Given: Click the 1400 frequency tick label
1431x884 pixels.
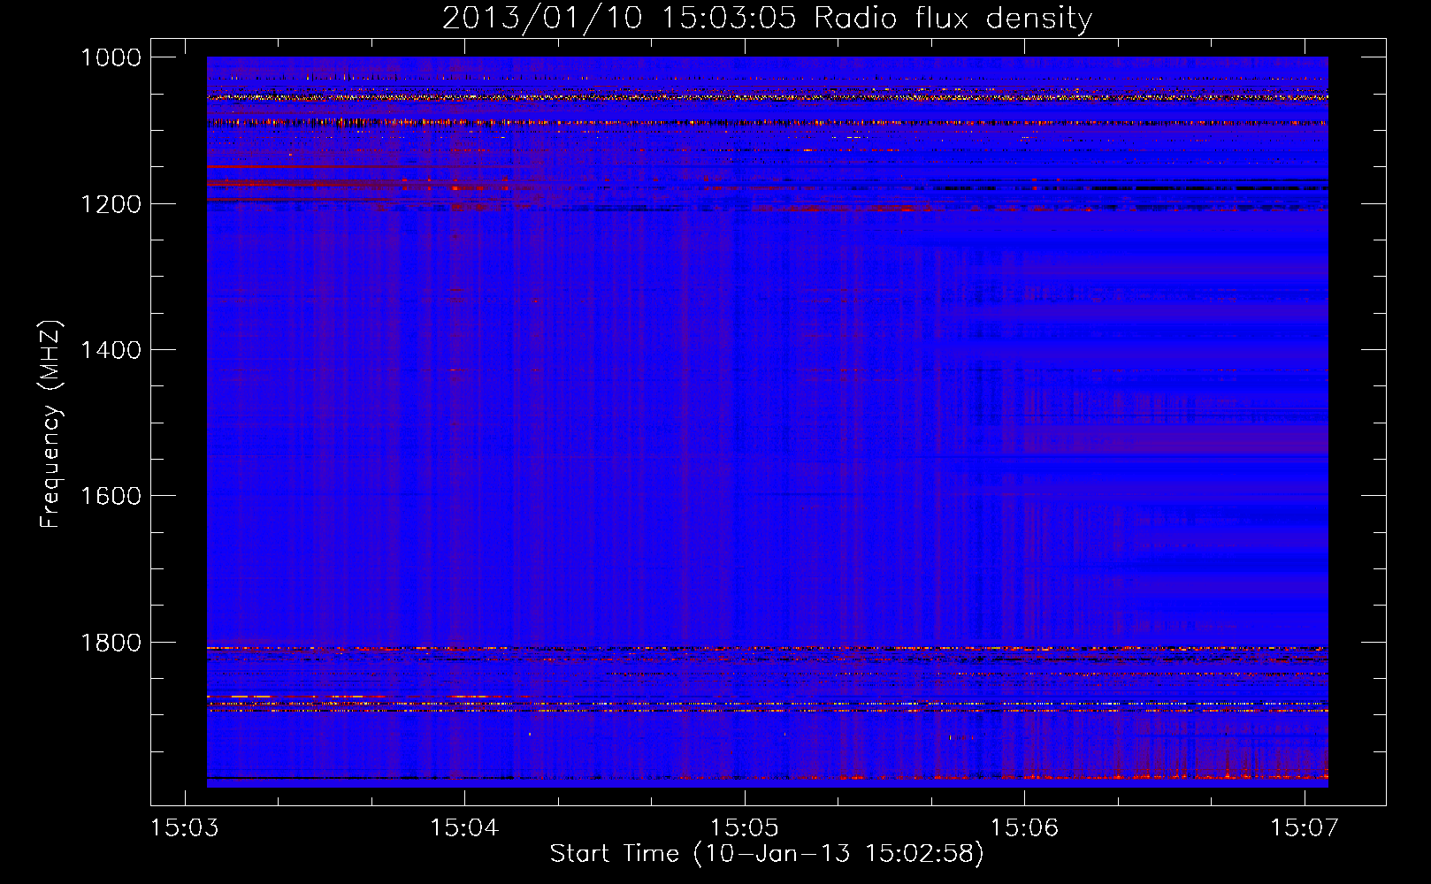Looking at the screenshot, I should pyautogui.click(x=111, y=350).
